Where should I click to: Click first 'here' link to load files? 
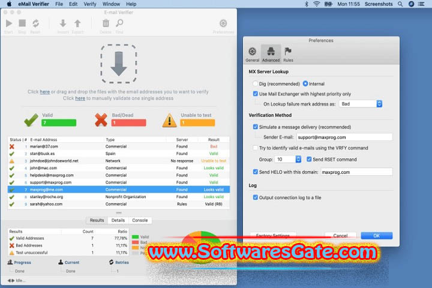point(44,92)
